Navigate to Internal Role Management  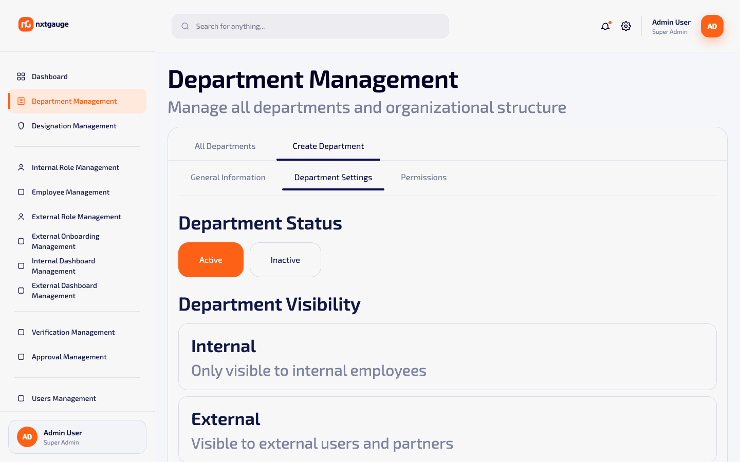click(x=77, y=167)
